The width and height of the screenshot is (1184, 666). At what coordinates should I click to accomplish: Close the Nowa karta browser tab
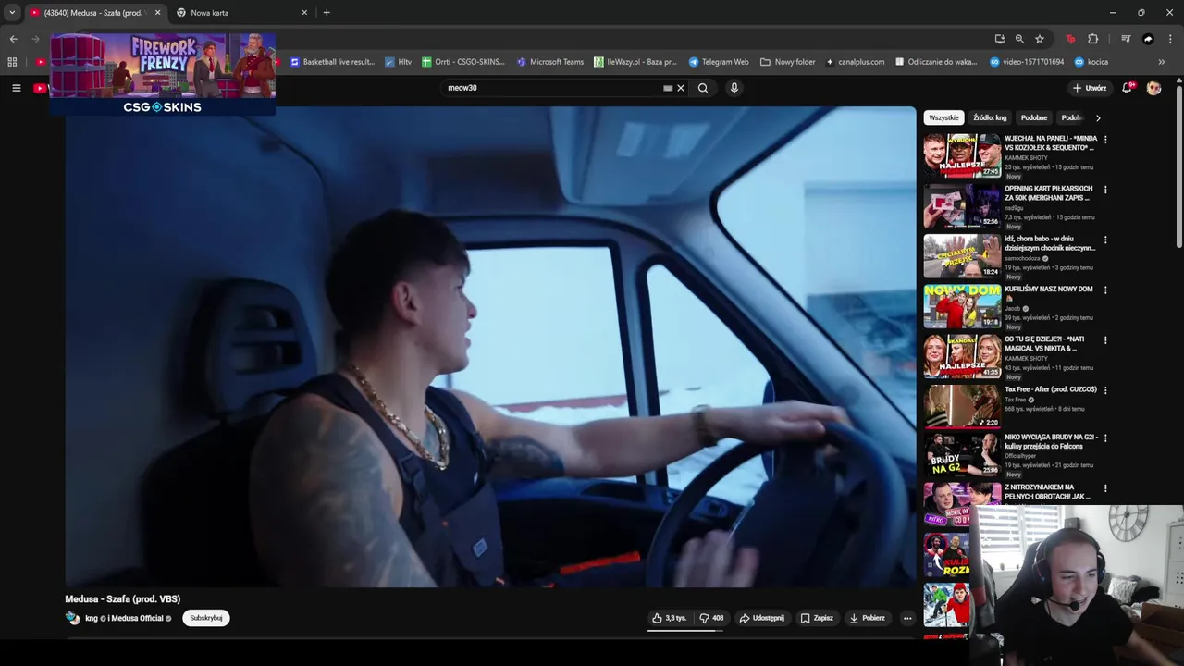(304, 13)
